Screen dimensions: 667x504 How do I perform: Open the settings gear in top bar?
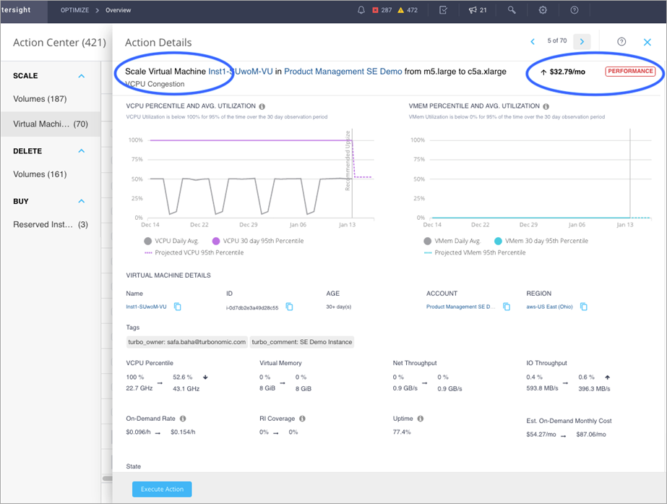[x=543, y=10]
